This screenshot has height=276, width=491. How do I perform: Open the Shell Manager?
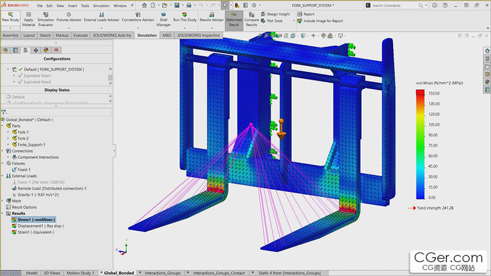[163, 19]
